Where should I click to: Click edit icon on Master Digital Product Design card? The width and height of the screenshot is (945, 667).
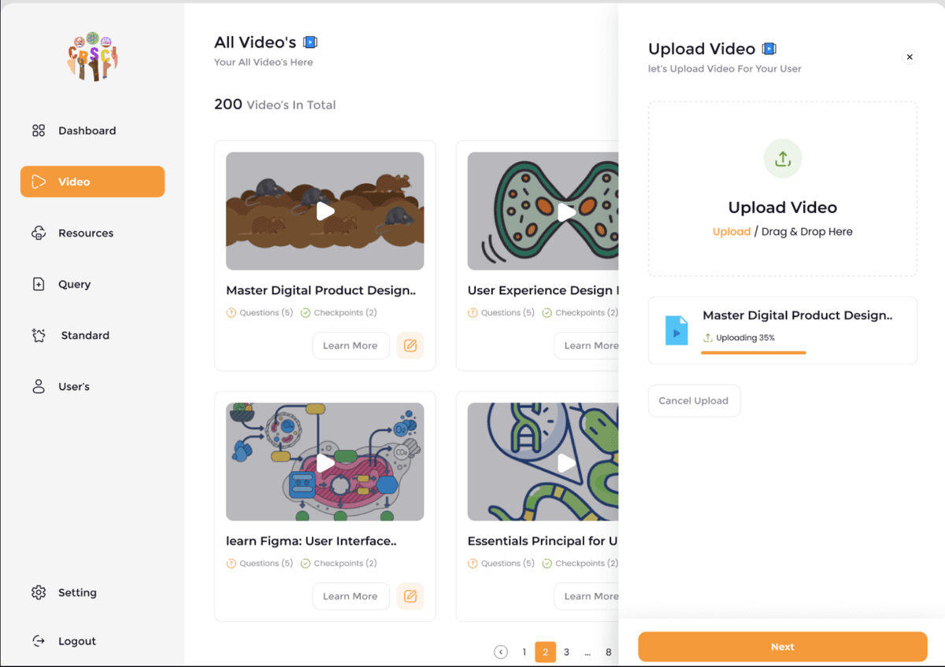point(410,345)
